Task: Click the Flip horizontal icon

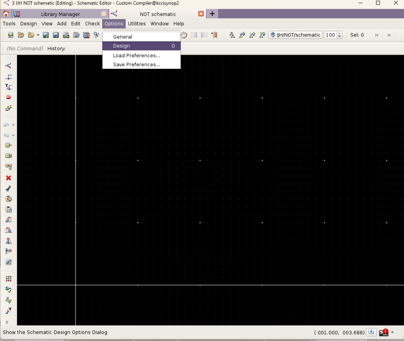Action: point(9,241)
